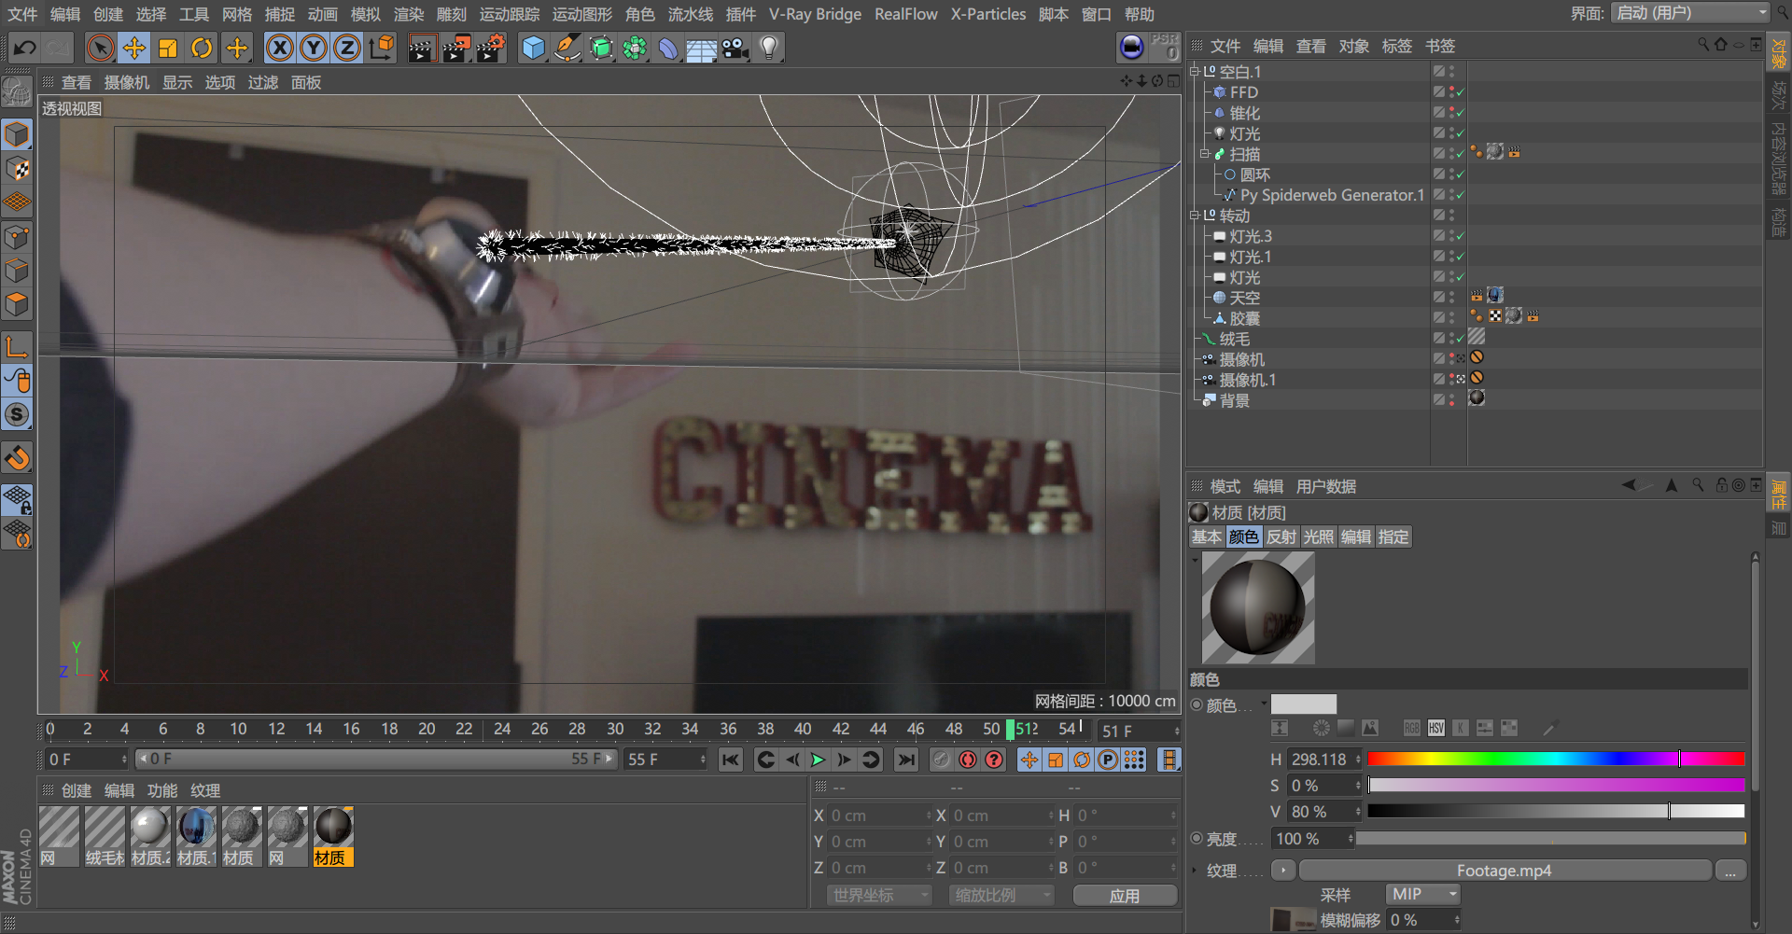Image resolution: width=1792 pixels, height=934 pixels.
Task: Click the texture browse ellipsis button
Action: (1730, 871)
